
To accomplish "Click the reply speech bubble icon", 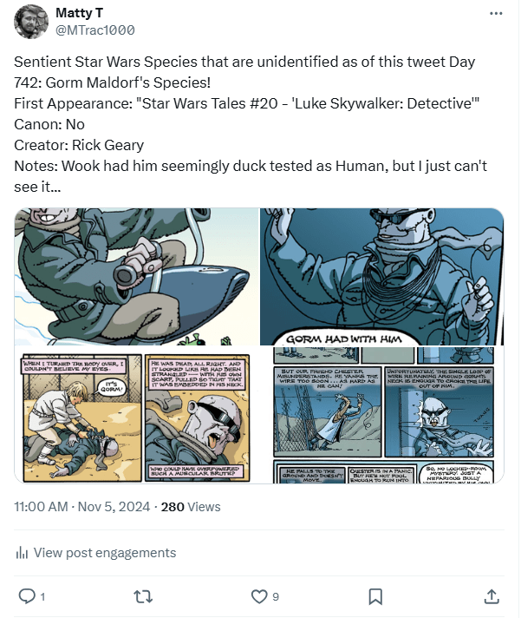I will click(26, 596).
